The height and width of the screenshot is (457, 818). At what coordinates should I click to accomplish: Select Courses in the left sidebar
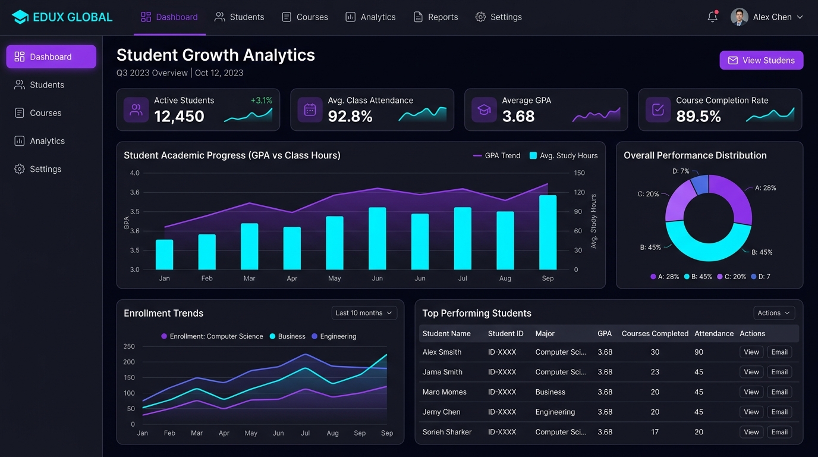[51, 112]
